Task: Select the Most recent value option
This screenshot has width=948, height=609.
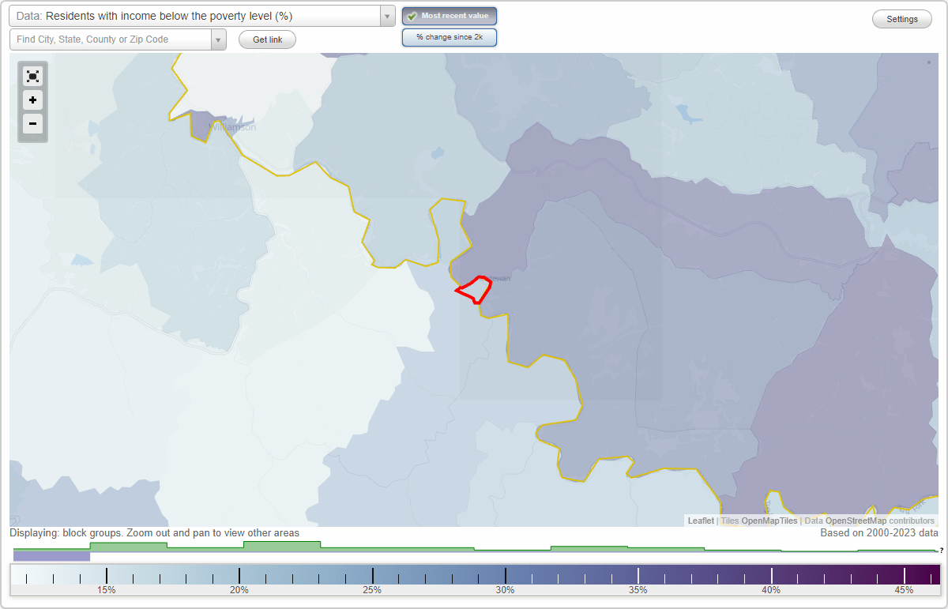Action: click(450, 16)
